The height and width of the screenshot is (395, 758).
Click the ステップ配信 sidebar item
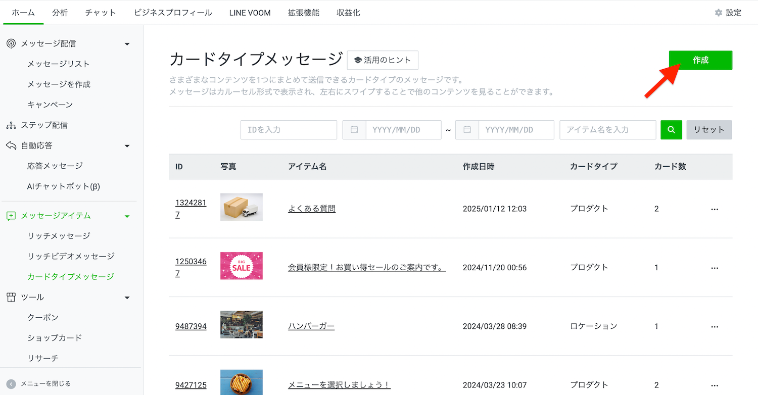(x=44, y=125)
